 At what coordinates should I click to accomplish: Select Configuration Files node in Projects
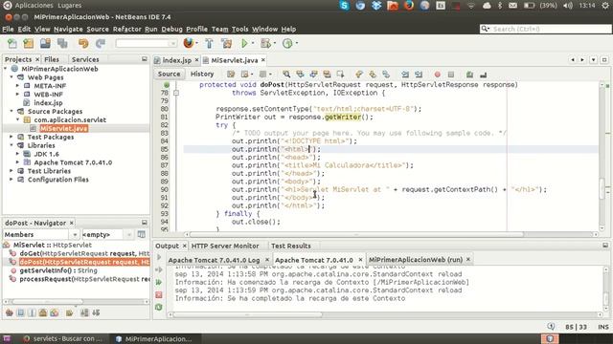click(57, 180)
